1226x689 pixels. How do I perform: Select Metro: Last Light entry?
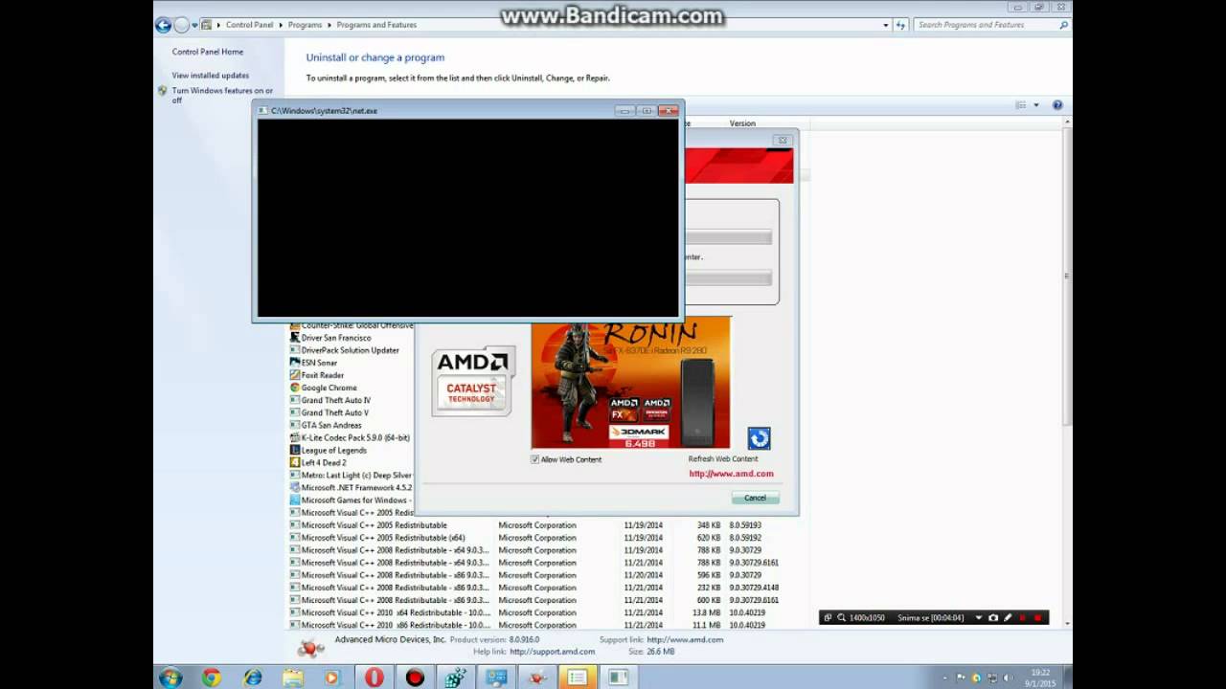[x=356, y=475]
